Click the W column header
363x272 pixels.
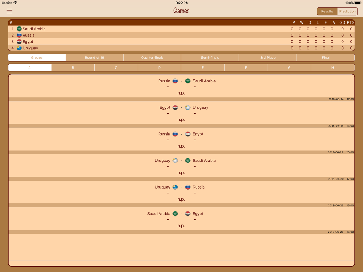click(302, 22)
